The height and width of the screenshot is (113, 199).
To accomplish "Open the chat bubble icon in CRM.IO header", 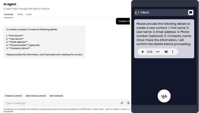I will tap(191, 12).
